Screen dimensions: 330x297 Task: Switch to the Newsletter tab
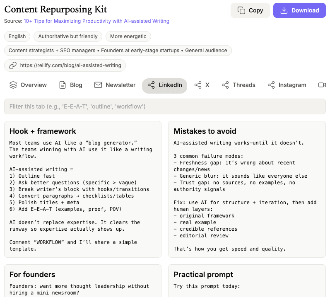coord(115,85)
